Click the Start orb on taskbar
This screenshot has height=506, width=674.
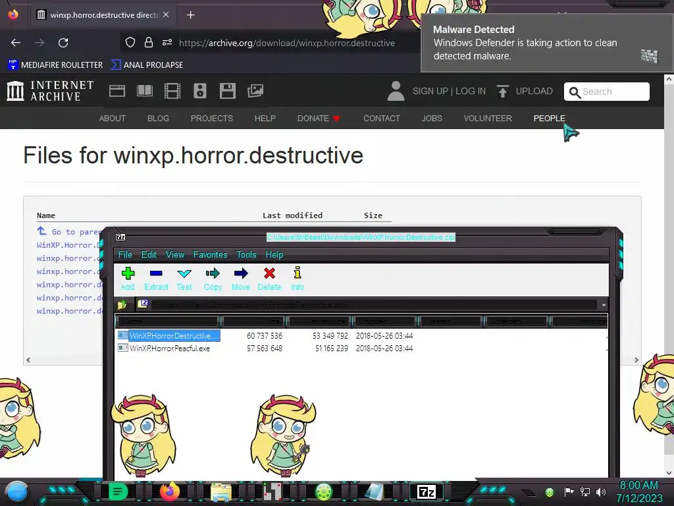pos(17,492)
